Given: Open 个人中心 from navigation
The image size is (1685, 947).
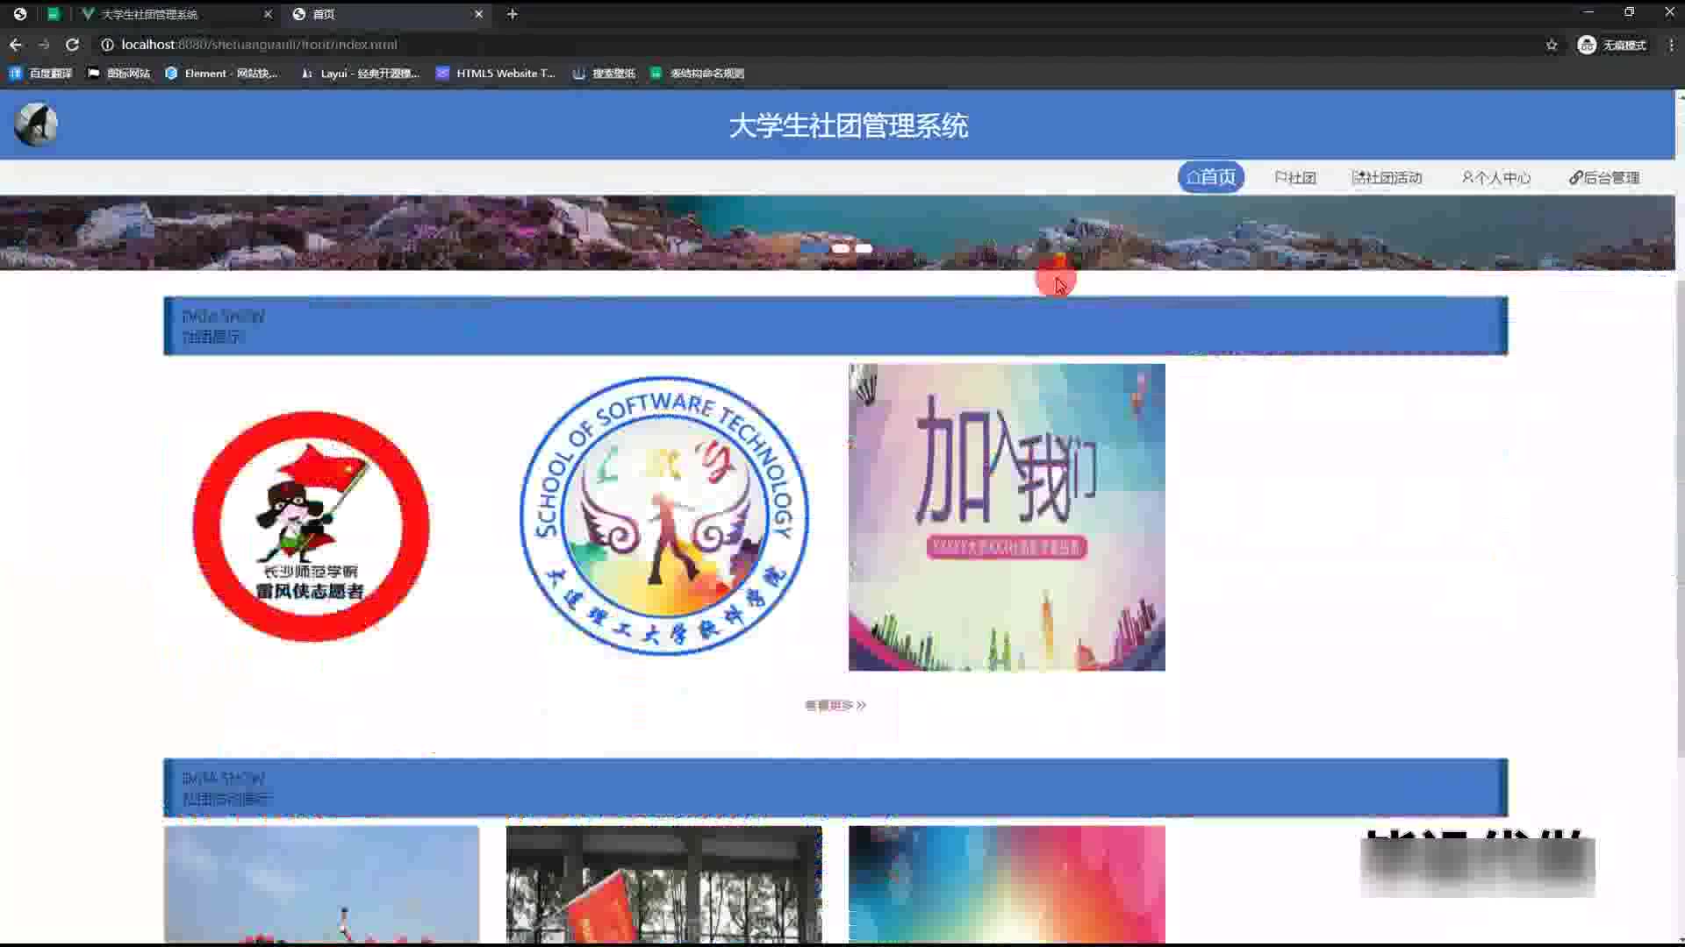Looking at the screenshot, I should click(x=1495, y=178).
